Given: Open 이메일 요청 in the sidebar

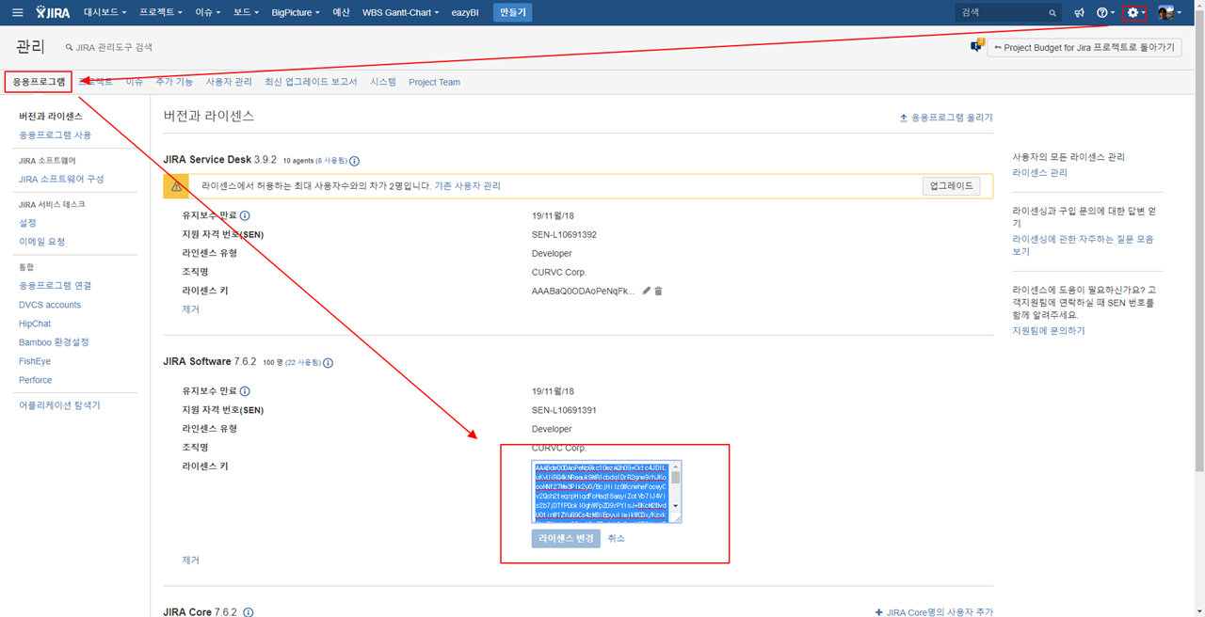Looking at the screenshot, I should coord(41,242).
